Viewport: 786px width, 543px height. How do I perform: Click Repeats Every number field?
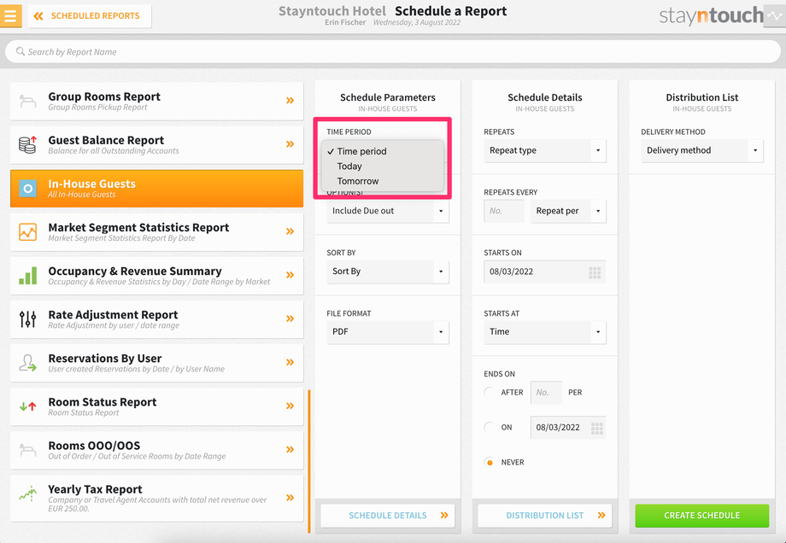click(x=504, y=212)
